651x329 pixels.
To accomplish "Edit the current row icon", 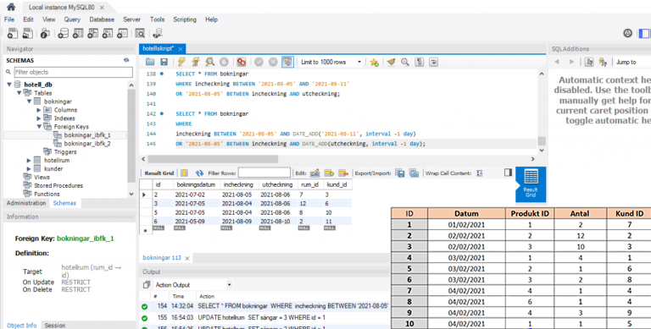I will point(314,173).
